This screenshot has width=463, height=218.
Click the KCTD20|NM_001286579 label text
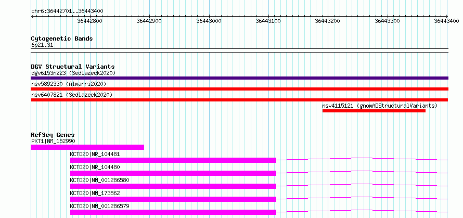99,206
